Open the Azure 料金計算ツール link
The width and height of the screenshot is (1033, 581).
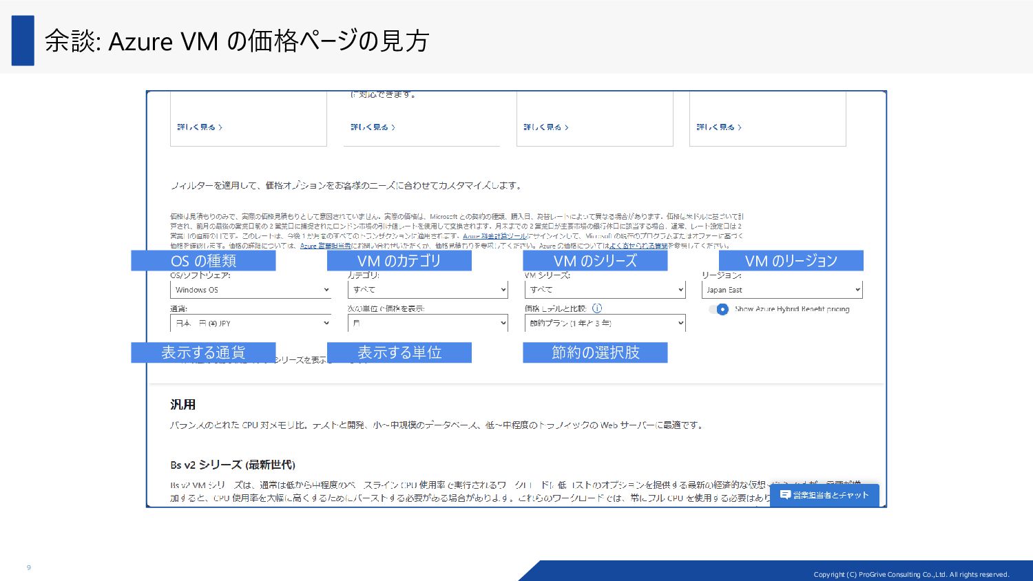(x=494, y=236)
